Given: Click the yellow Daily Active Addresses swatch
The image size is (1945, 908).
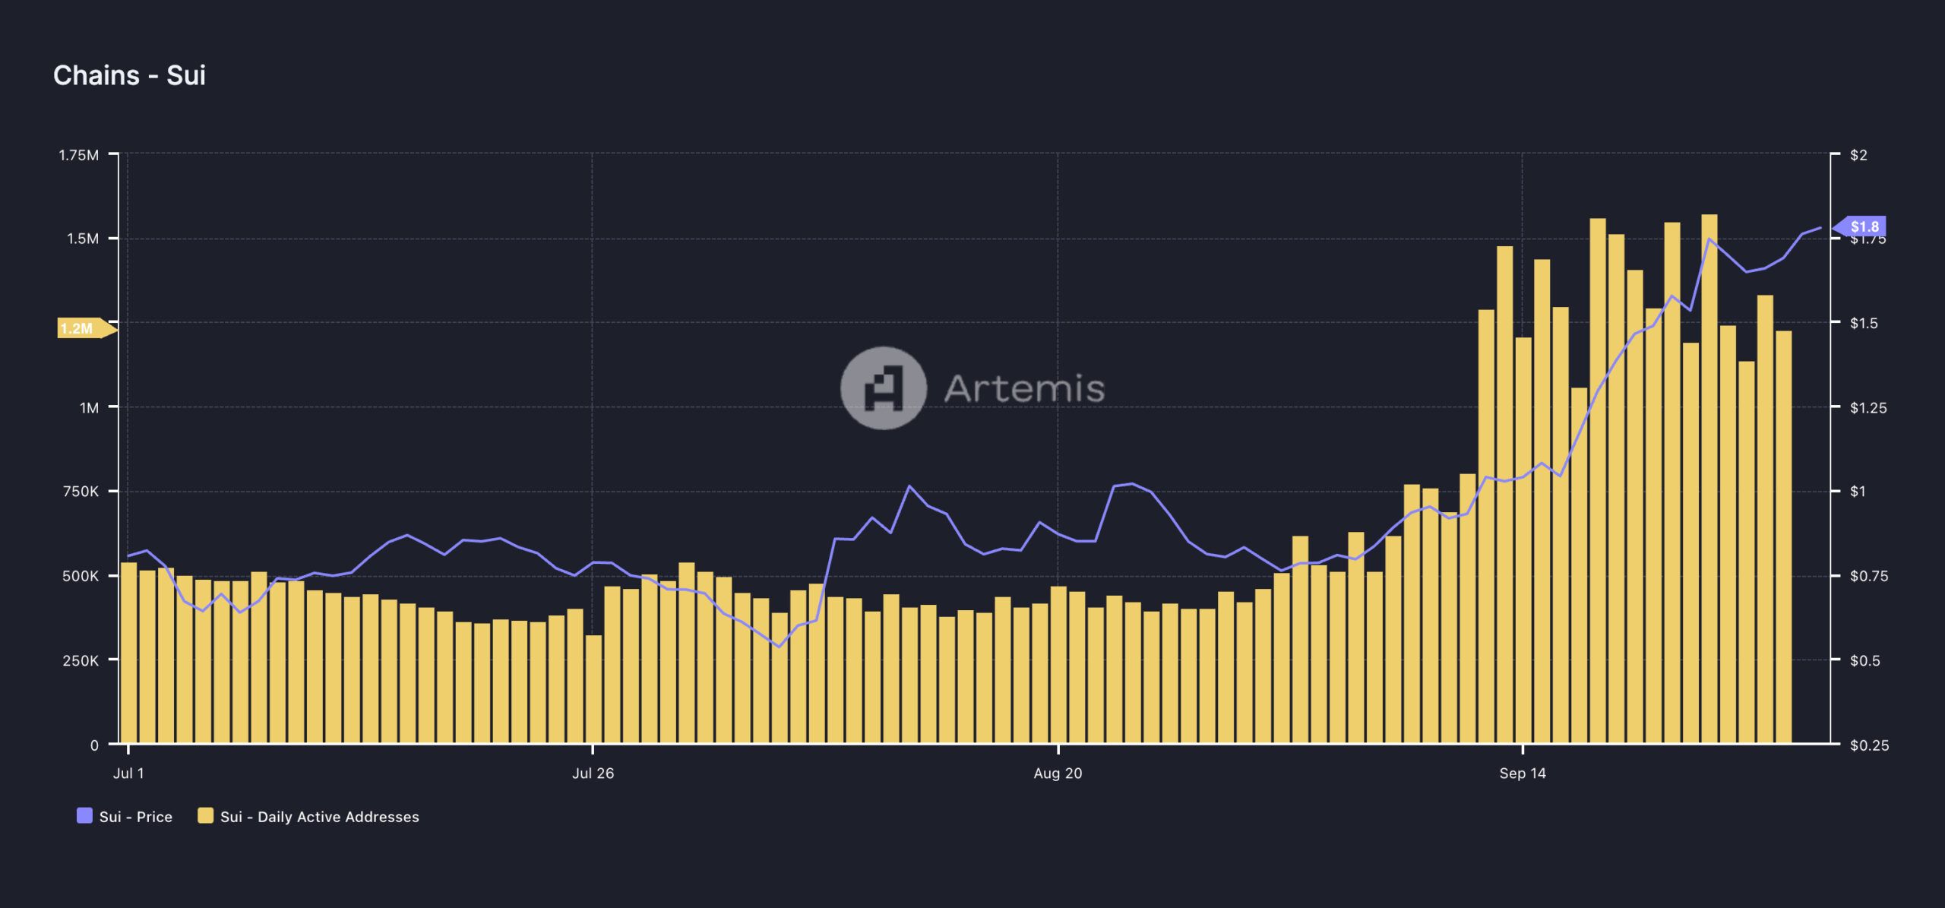Looking at the screenshot, I should click(x=205, y=816).
